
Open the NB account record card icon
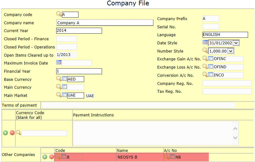pyautogui.click(x=172, y=157)
